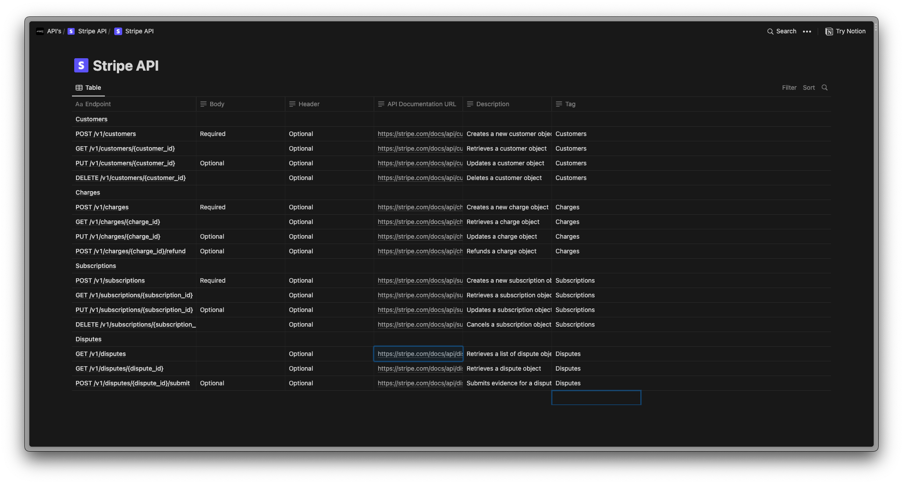Viewport: 903px width, 484px height.
Task: Click the Table view grid icon
Action: pos(79,88)
